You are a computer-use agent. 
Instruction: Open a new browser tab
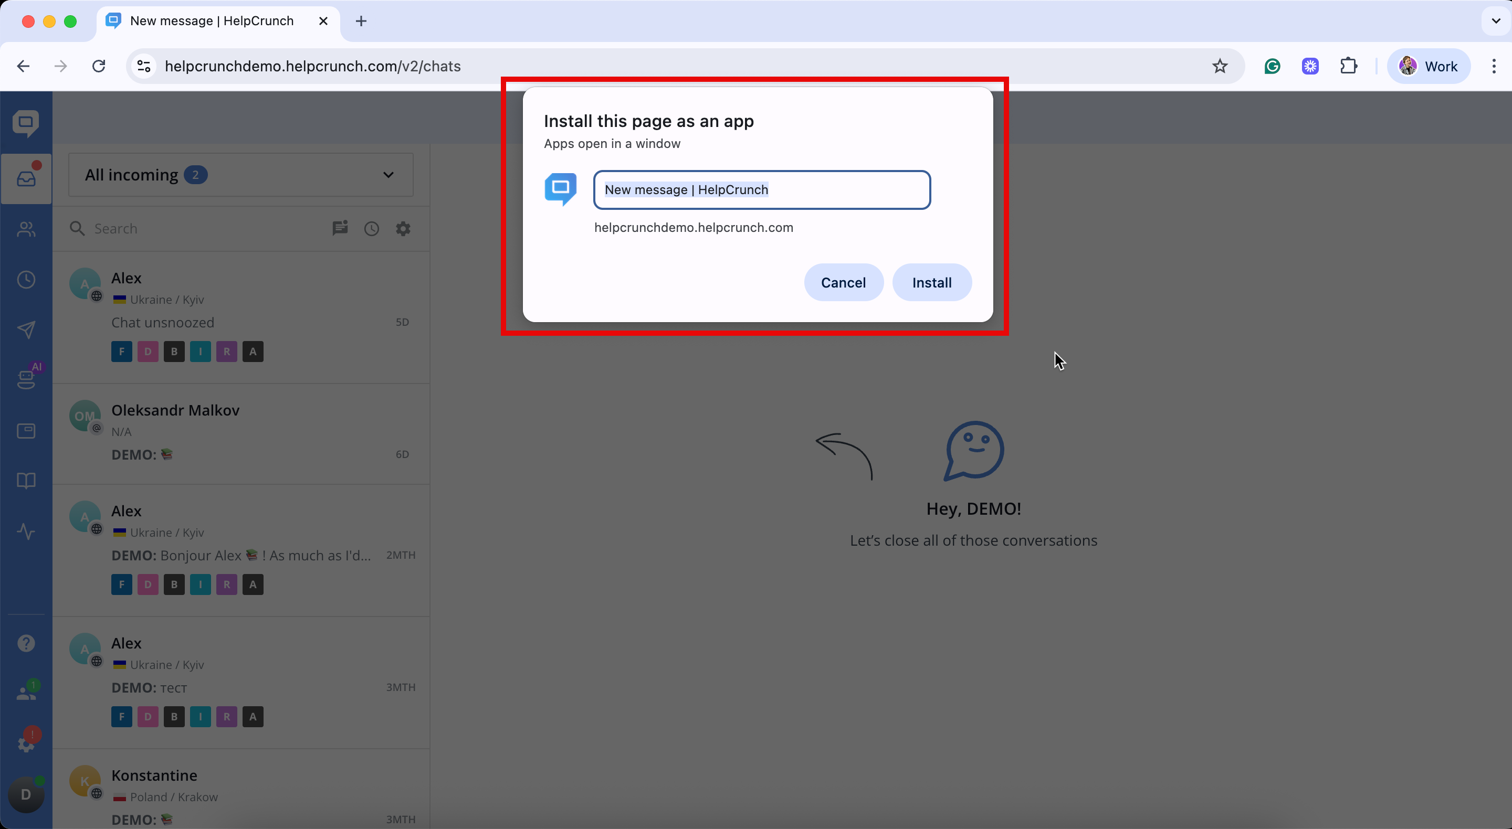[361, 21]
